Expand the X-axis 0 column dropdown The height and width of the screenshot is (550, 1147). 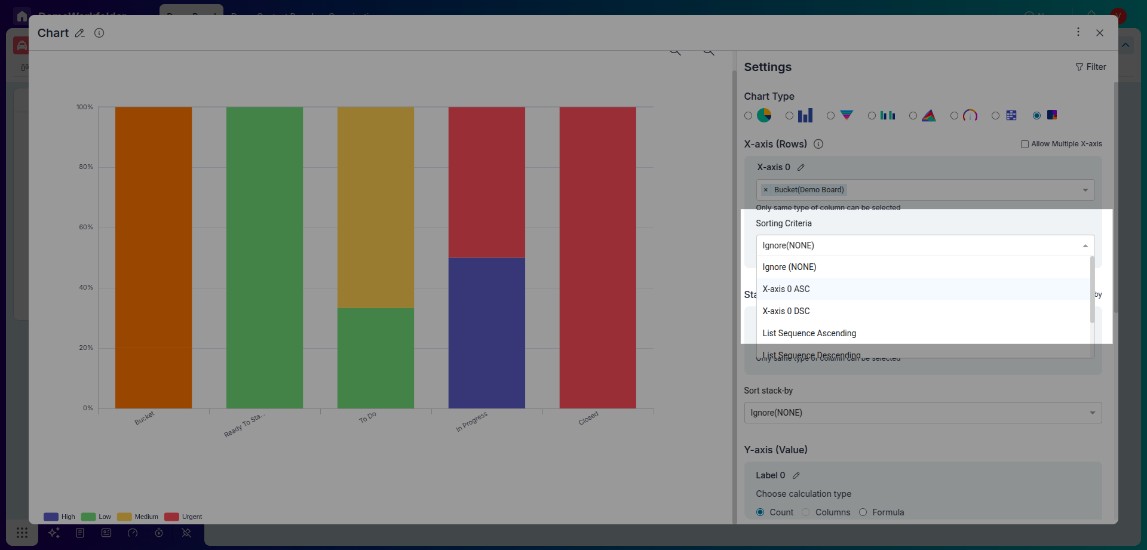pyautogui.click(x=1085, y=190)
